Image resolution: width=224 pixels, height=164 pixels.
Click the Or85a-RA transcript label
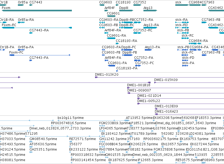tap(26, 20)
